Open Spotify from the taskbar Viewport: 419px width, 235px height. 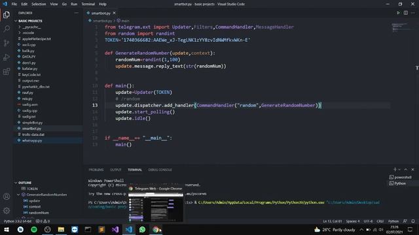click(x=34, y=229)
